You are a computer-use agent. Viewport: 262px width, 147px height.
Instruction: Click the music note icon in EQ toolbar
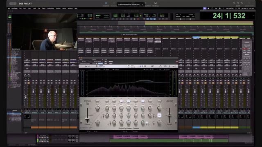click(x=169, y=66)
